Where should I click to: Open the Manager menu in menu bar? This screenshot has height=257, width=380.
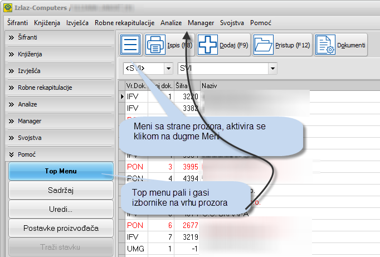point(201,23)
